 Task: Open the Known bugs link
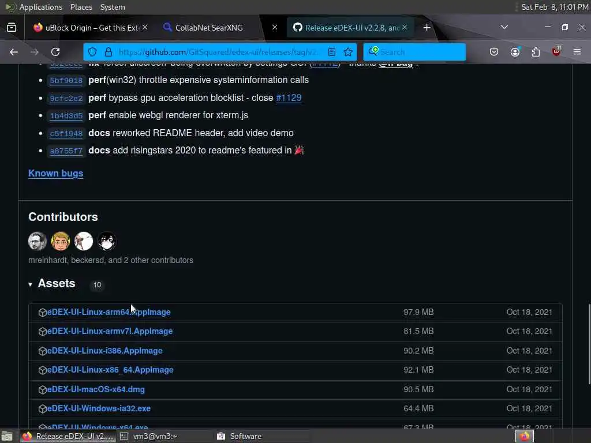[x=56, y=173]
